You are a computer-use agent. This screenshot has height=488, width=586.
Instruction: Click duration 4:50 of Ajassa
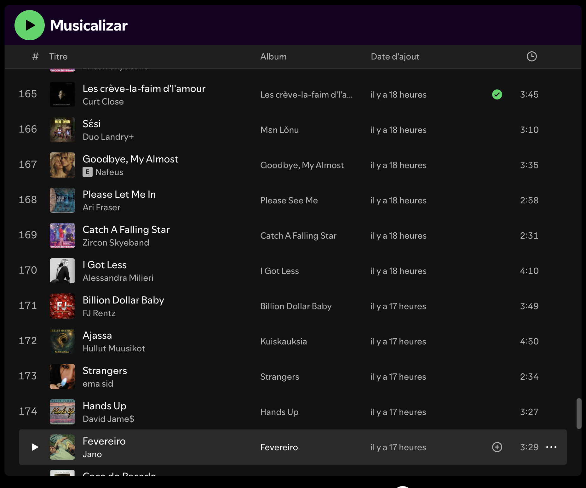[x=529, y=341]
